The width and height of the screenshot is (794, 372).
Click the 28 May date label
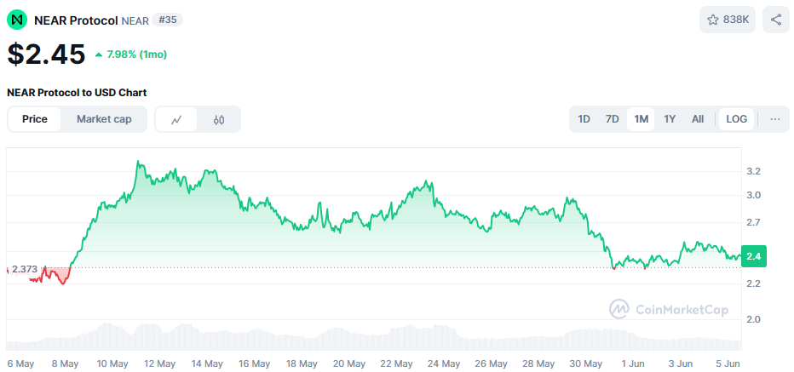click(538, 363)
